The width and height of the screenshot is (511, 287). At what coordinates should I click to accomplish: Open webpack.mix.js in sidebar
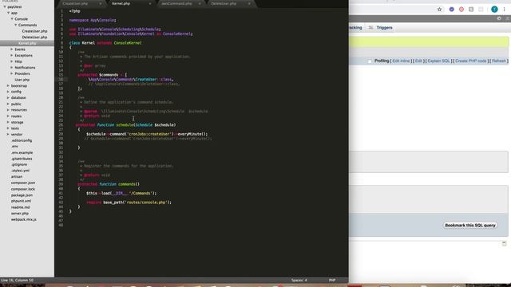[23, 220]
